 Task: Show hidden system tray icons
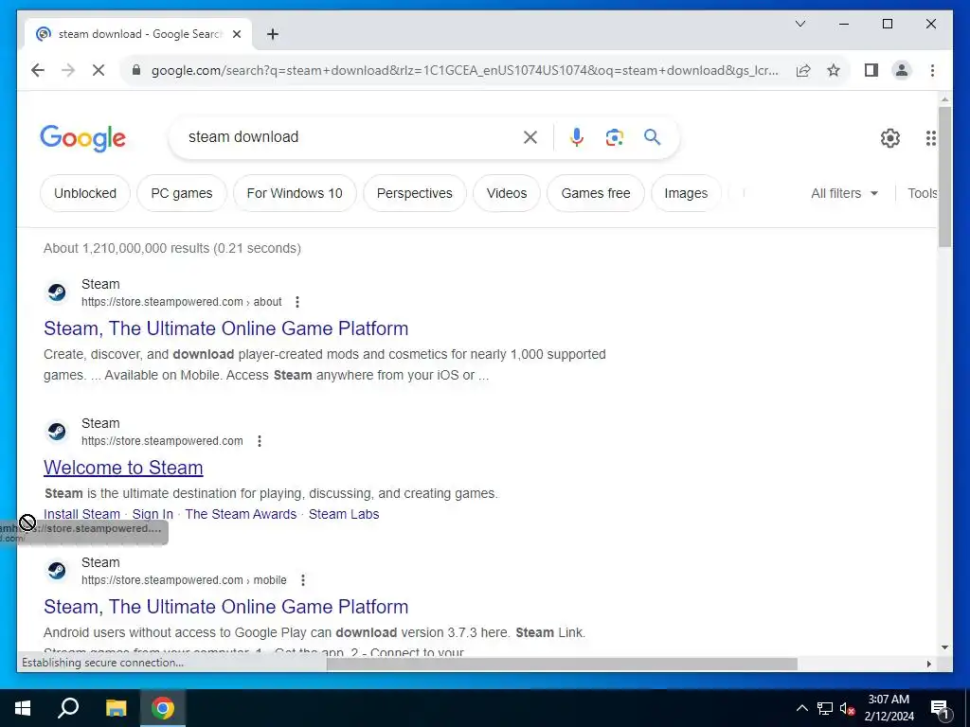pyautogui.click(x=801, y=708)
